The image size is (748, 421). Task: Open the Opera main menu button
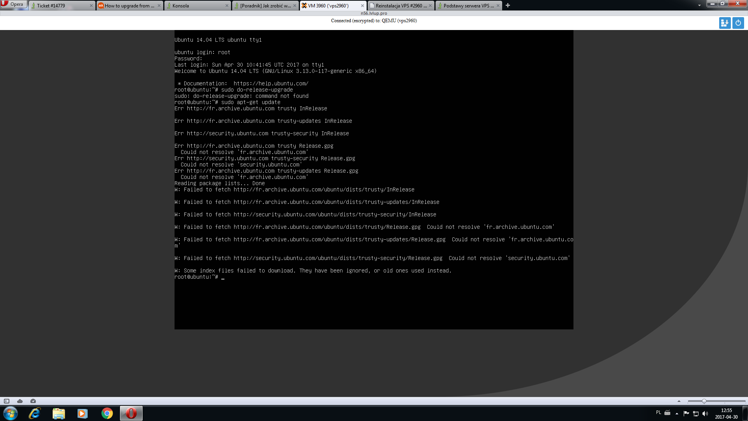pos(14,4)
